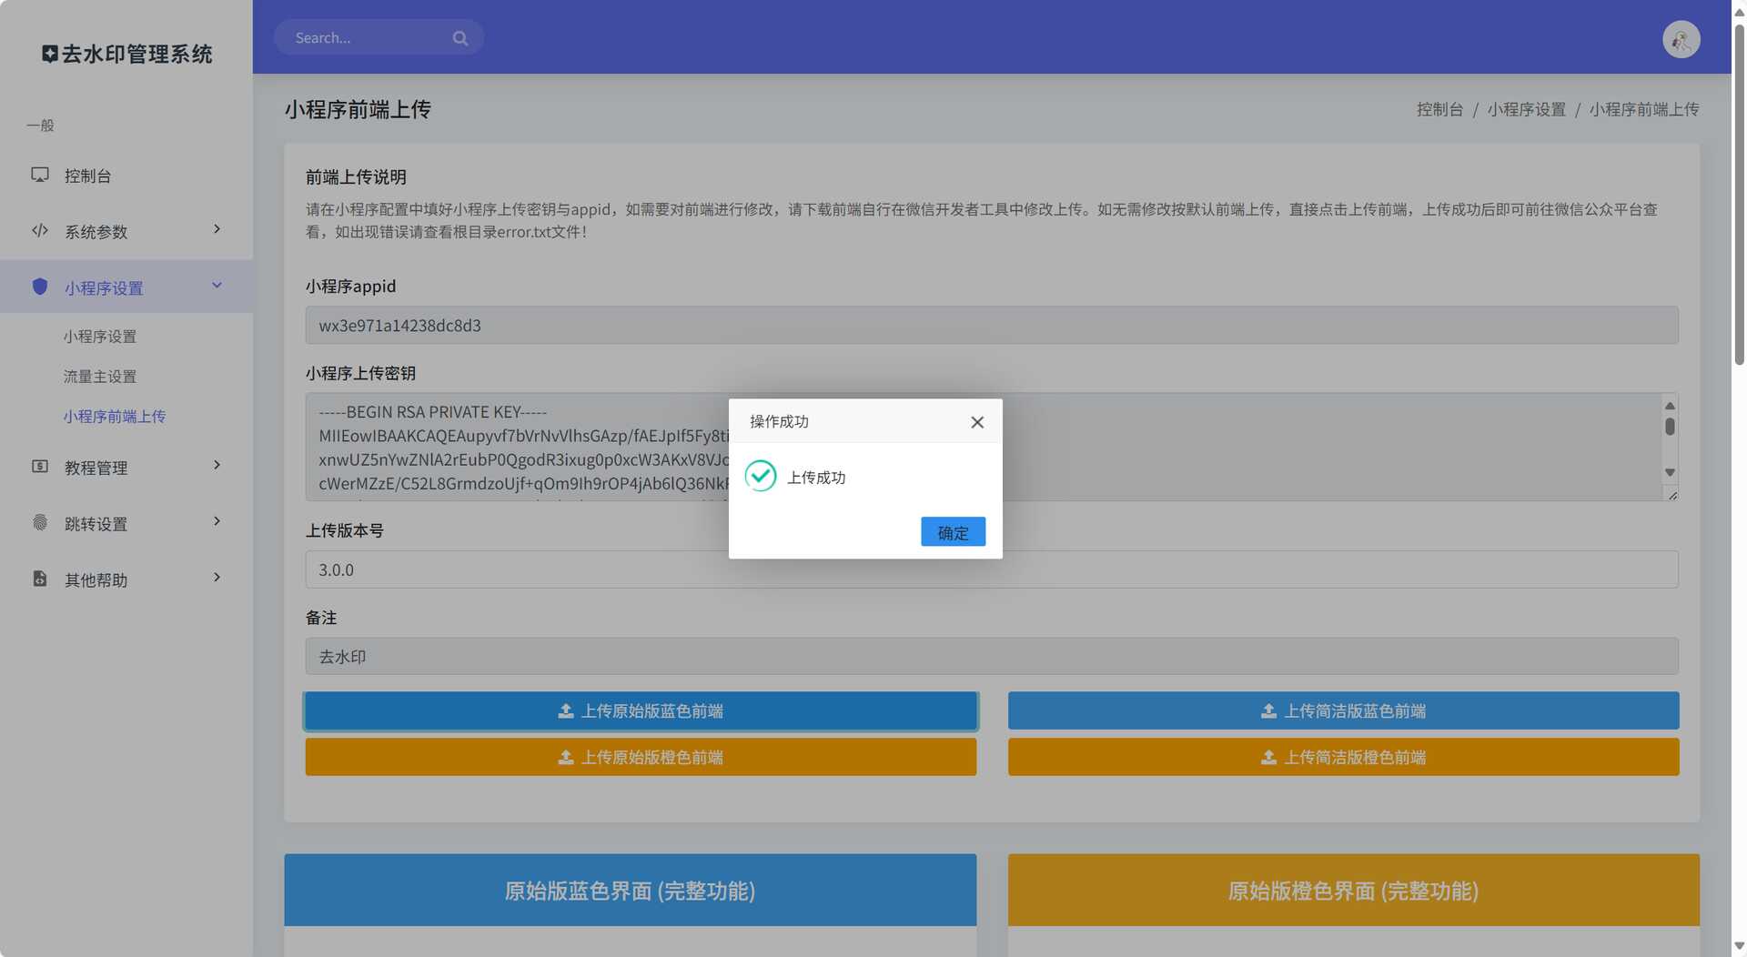Expand the 教程管理 submenu arrow
The width and height of the screenshot is (1747, 957).
click(217, 466)
